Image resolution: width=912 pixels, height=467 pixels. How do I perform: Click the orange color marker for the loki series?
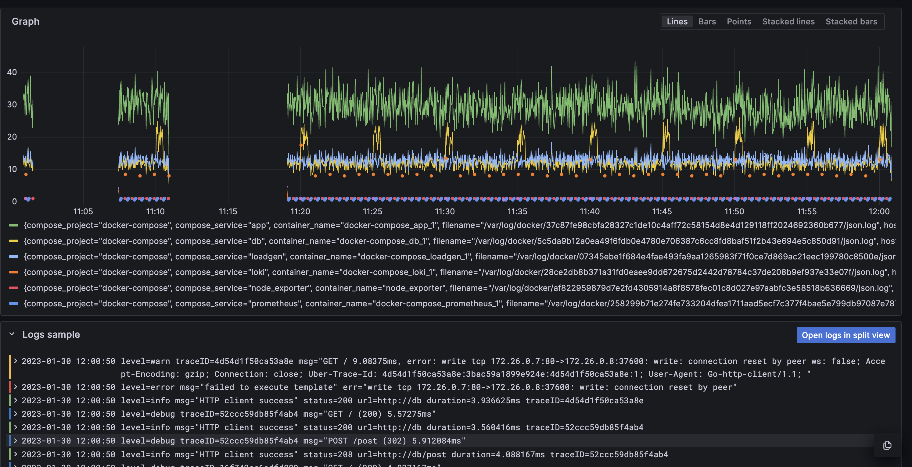click(x=13, y=273)
